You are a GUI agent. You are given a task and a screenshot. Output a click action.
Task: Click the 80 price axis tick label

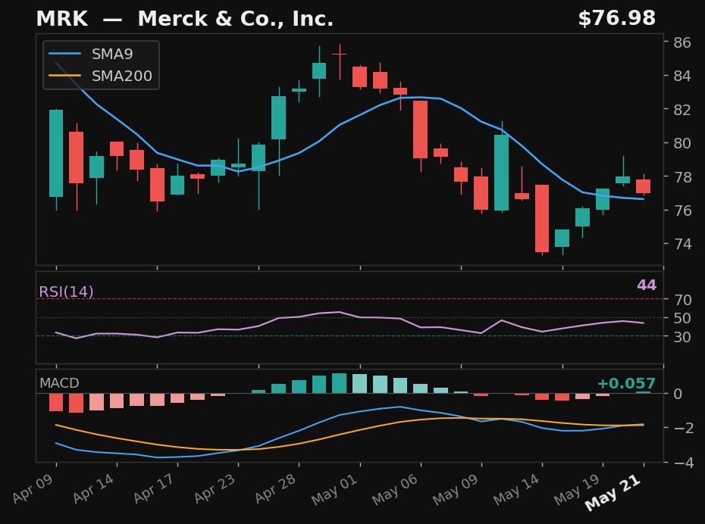(682, 143)
